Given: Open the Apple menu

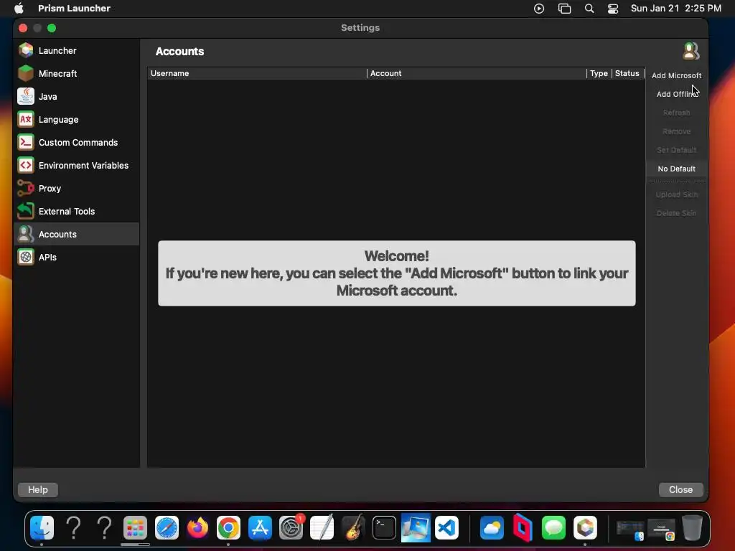Looking at the screenshot, I should pos(19,9).
